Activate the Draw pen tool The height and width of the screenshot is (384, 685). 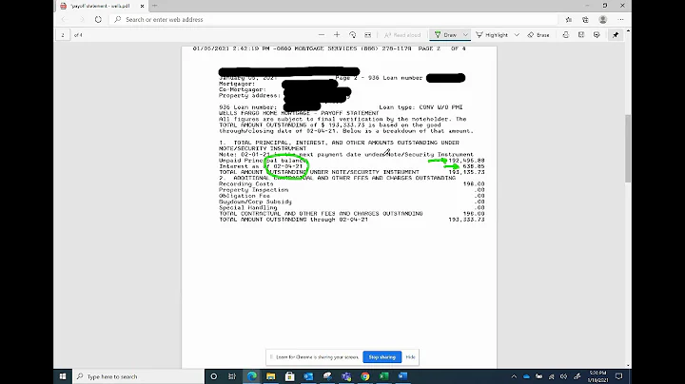[445, 35]
